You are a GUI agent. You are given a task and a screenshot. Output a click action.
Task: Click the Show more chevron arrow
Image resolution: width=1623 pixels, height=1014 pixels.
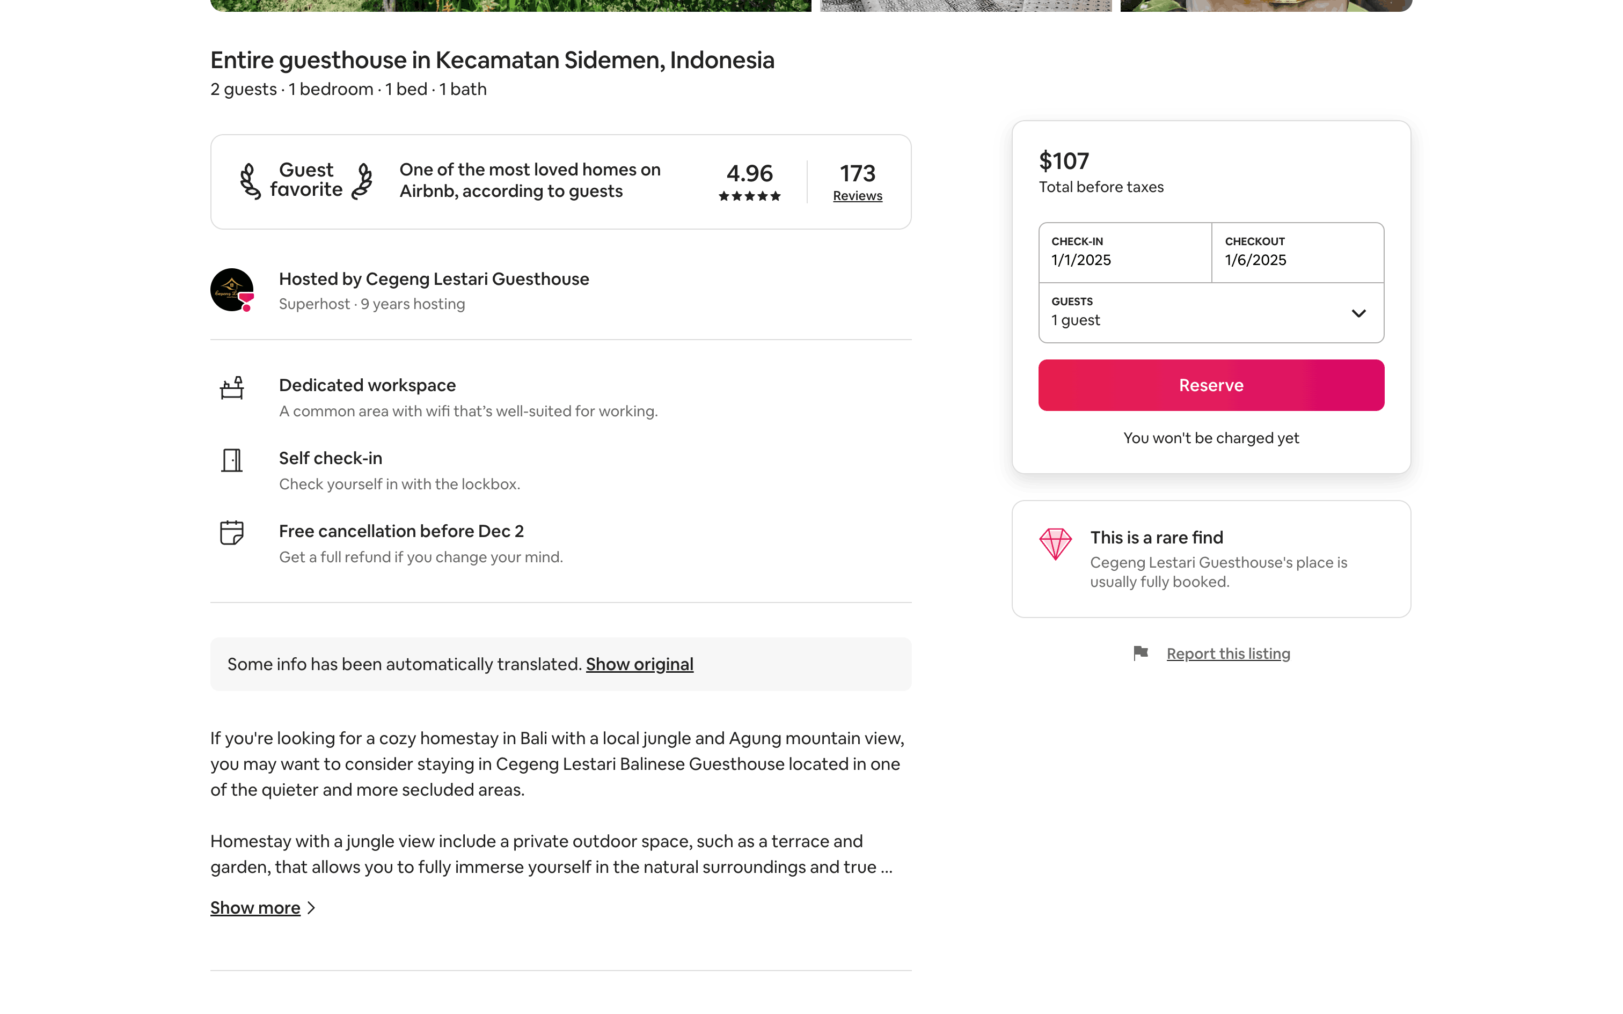click(x=311, y=908)
